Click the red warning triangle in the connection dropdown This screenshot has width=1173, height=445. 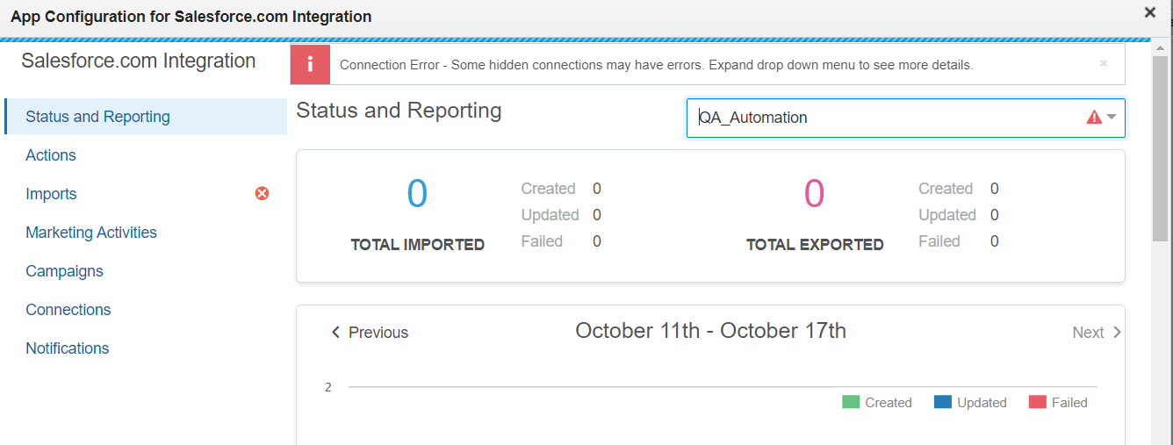(1094, 118)
